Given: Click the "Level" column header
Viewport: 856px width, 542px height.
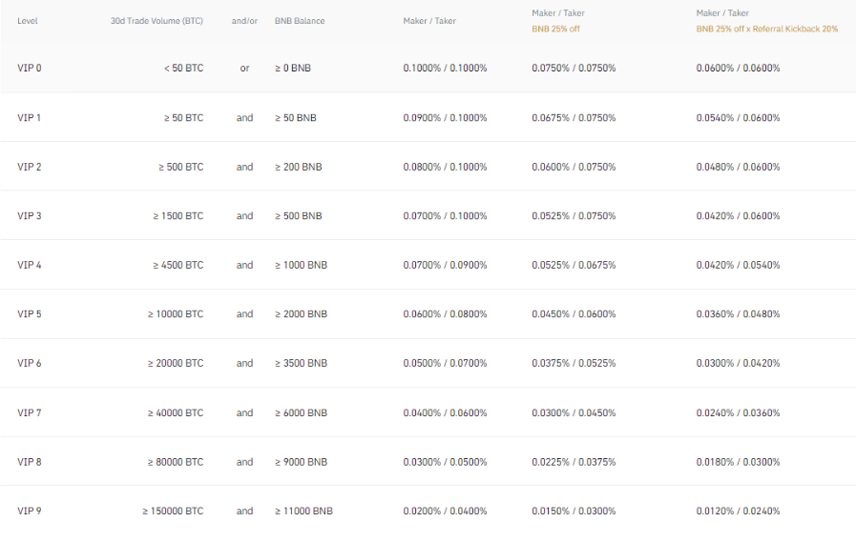Looking at the screenshot, I should [28, 21].
